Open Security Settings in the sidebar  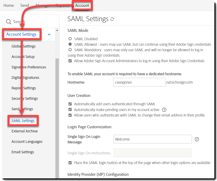[25, 98]
